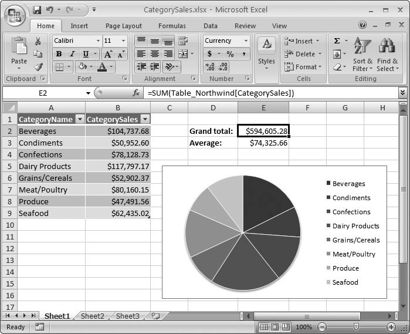Open Sort & Filter menu

click(362, 54)
